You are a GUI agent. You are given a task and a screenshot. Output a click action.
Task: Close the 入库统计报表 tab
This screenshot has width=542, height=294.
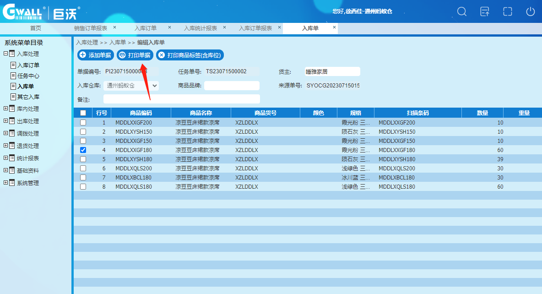pyautogui.click(x=224, y=27)
